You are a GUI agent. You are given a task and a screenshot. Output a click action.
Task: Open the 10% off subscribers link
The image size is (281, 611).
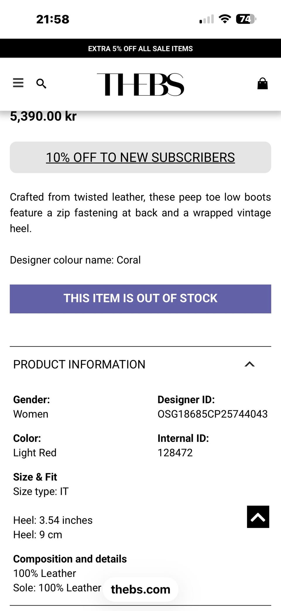click(x=140, y=157)
